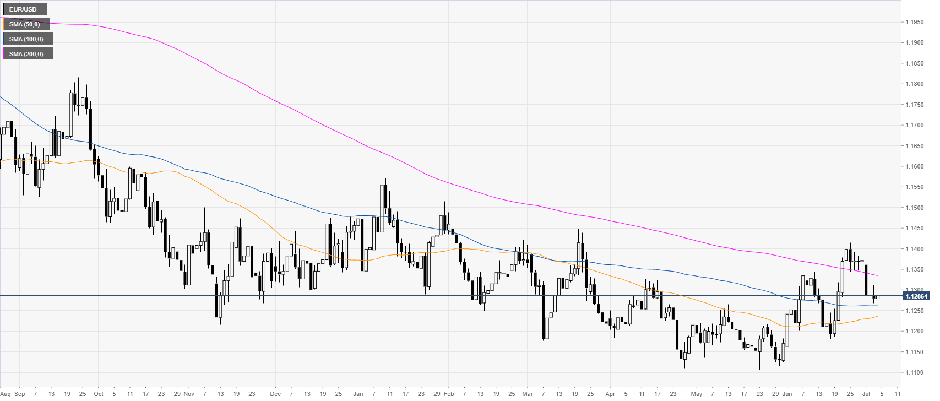Click the Aug date axis label
940x401 pixels.
pyautogui.click(x=5, y=394)
